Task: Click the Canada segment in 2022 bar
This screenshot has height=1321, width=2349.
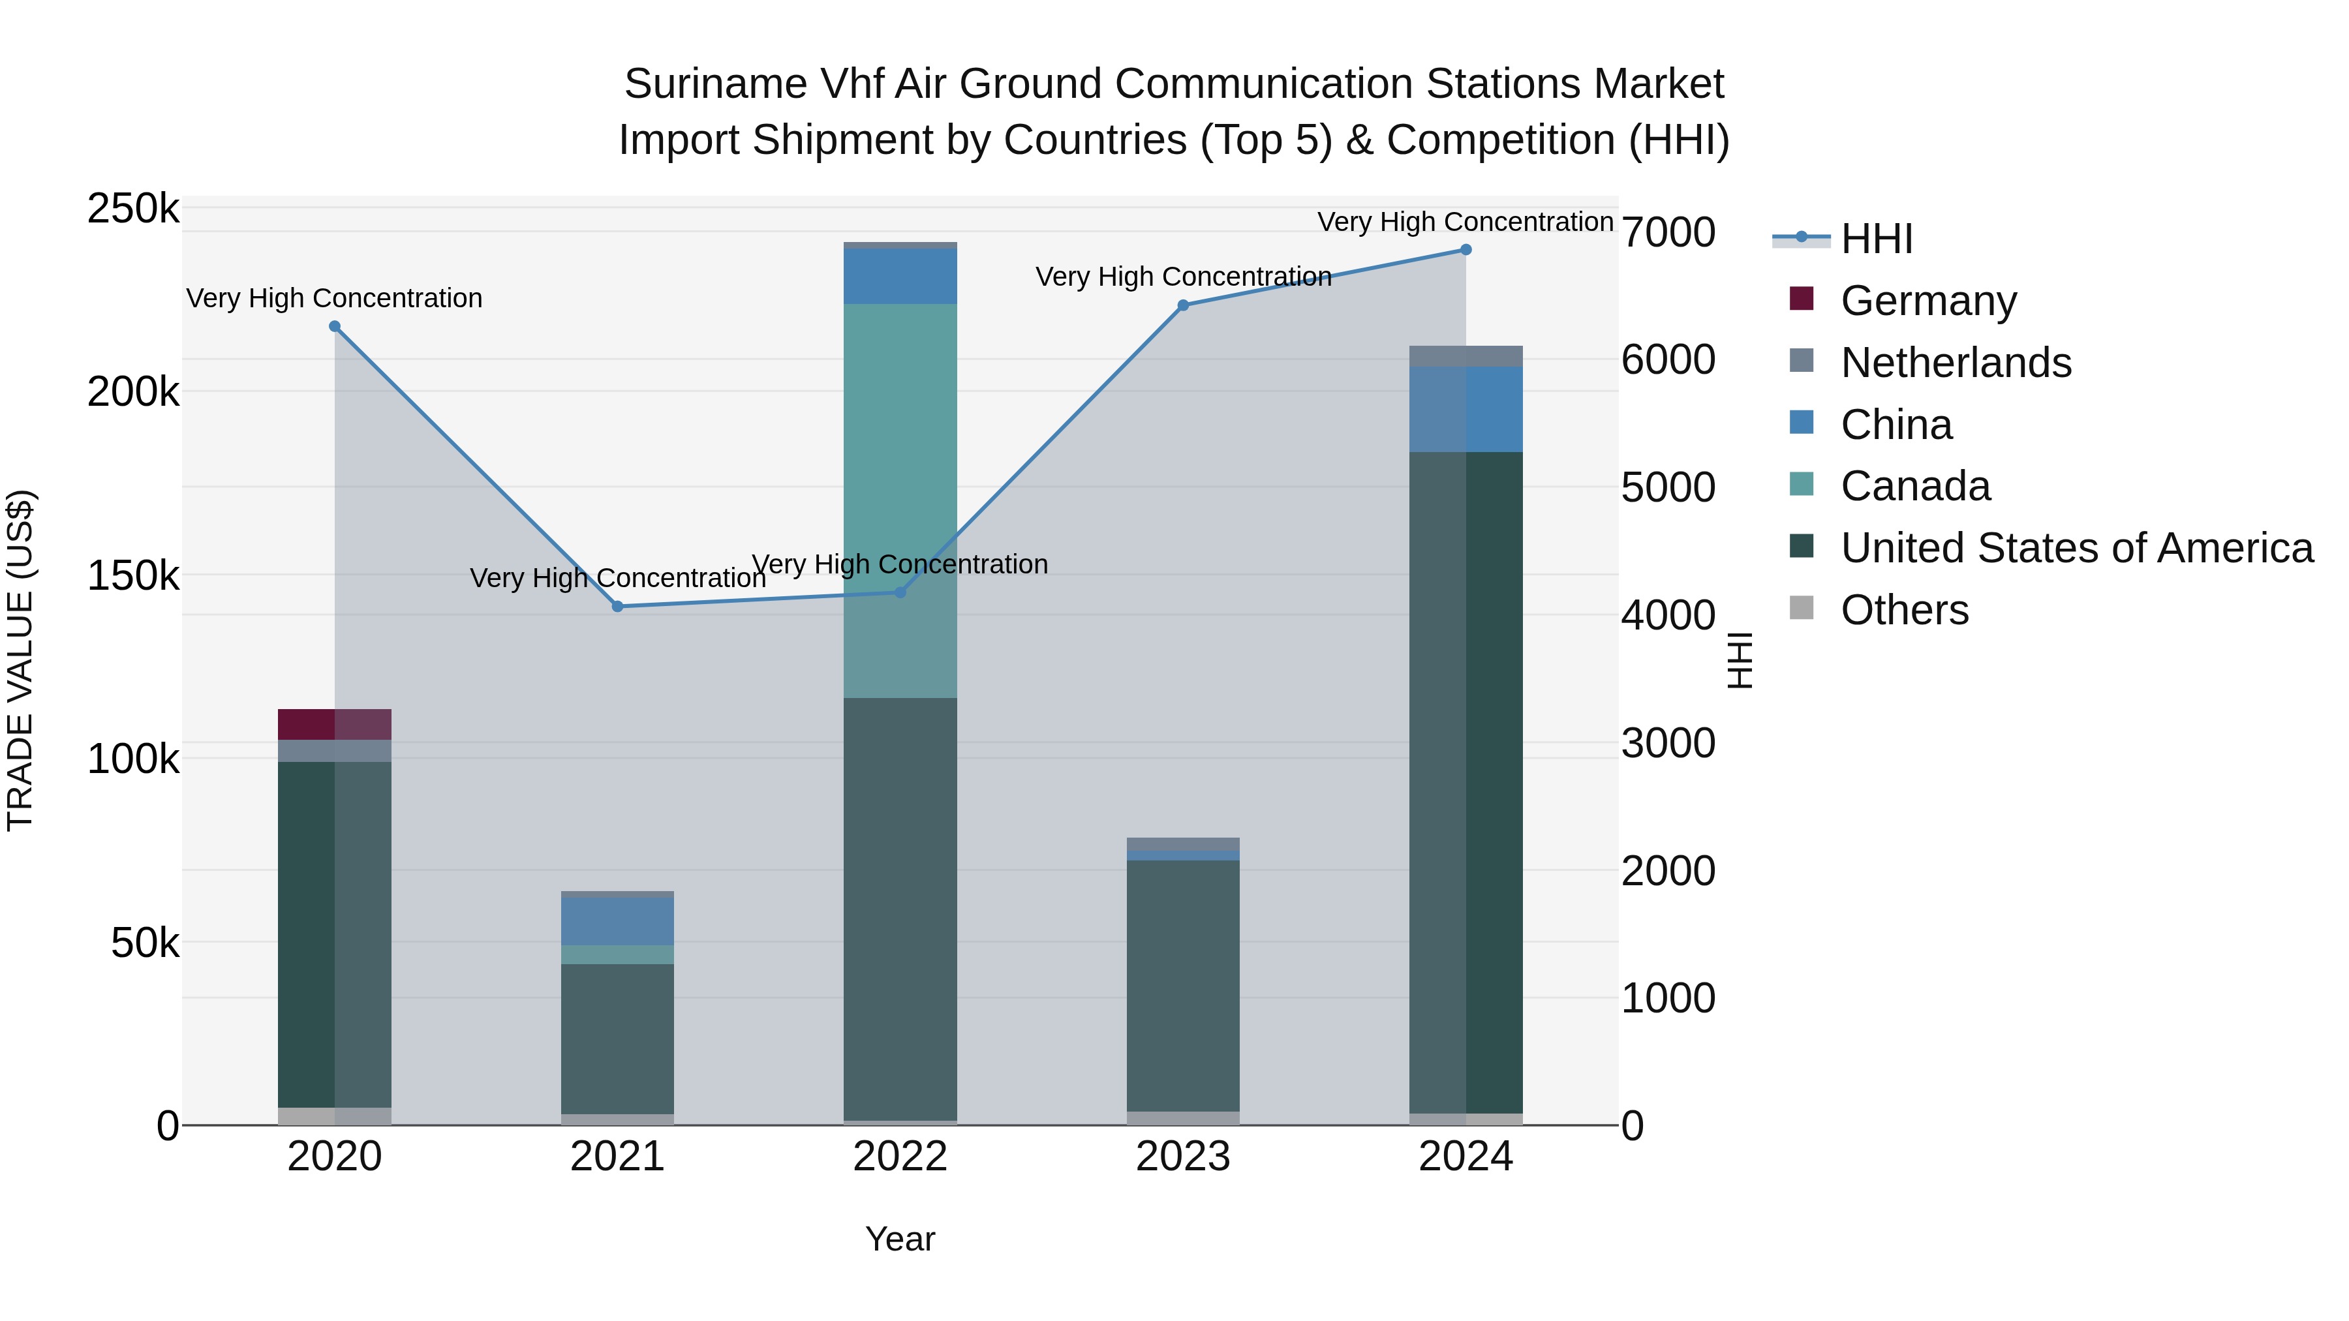Action: 900,502
